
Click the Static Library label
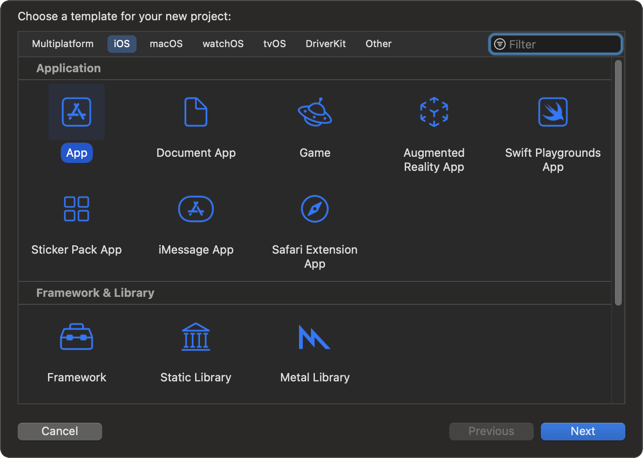click(x=196, y=377)
